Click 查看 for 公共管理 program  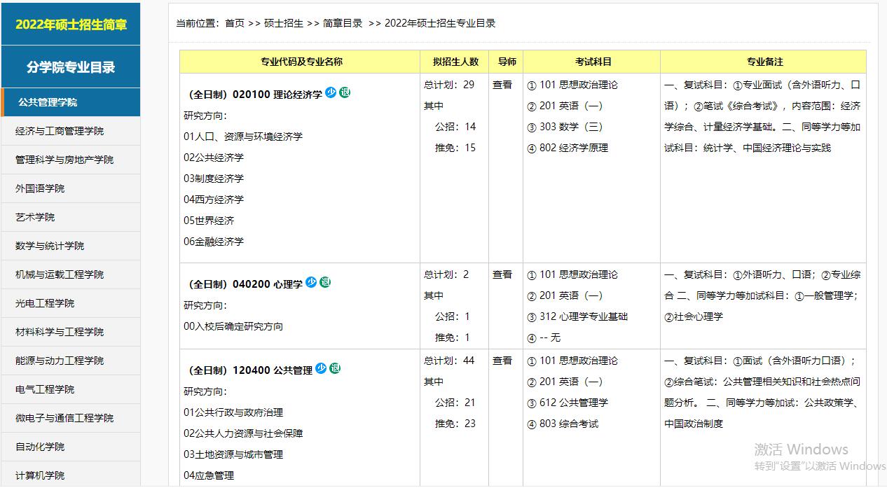click(502, 361)
